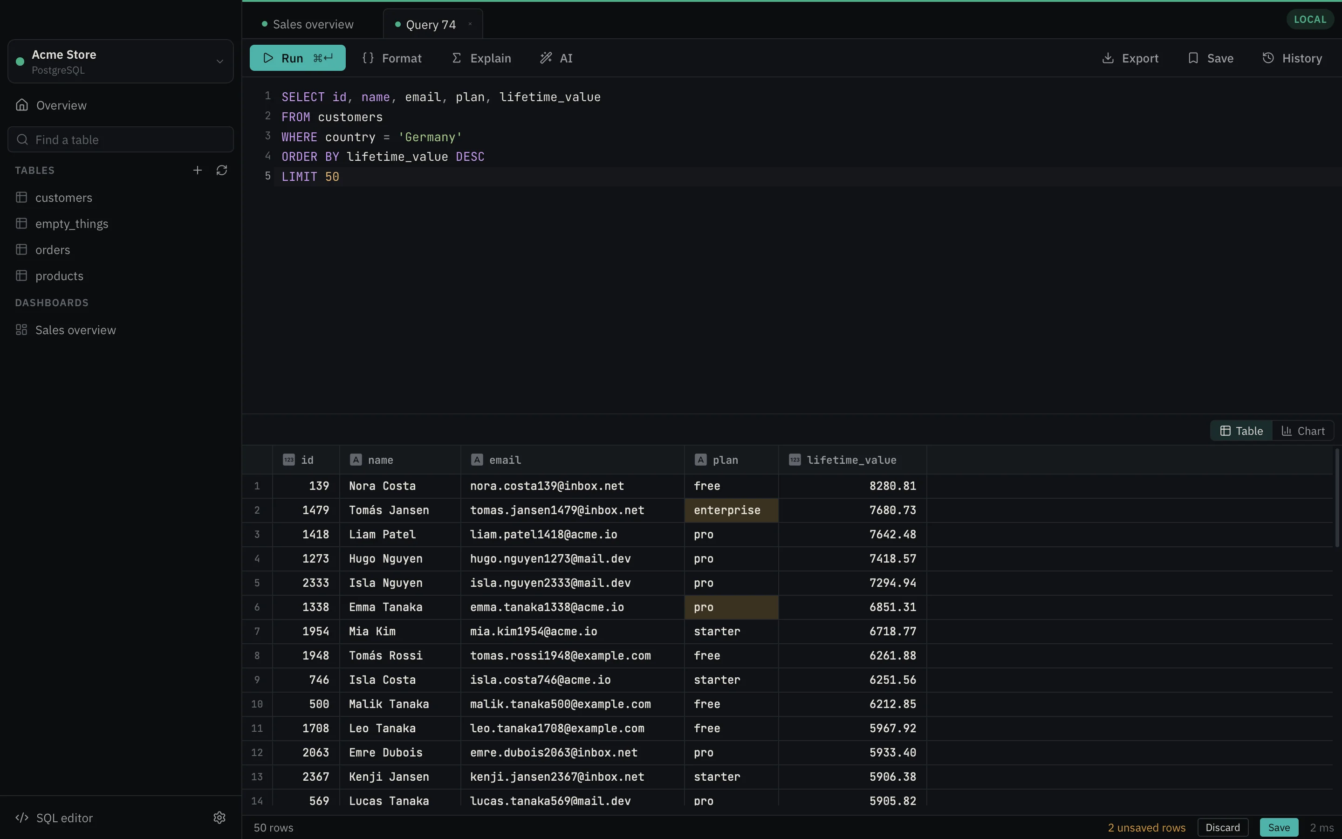Open the settings gear icon
Viewport: 1342px width, 839px height.
coord(219,818)
